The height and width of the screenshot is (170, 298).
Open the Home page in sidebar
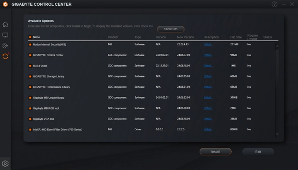5,24
